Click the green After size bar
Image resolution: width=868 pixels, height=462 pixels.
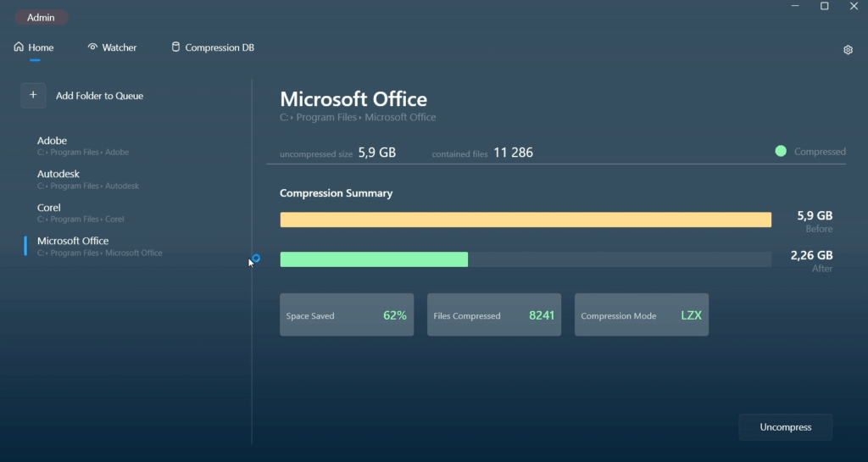374,259
